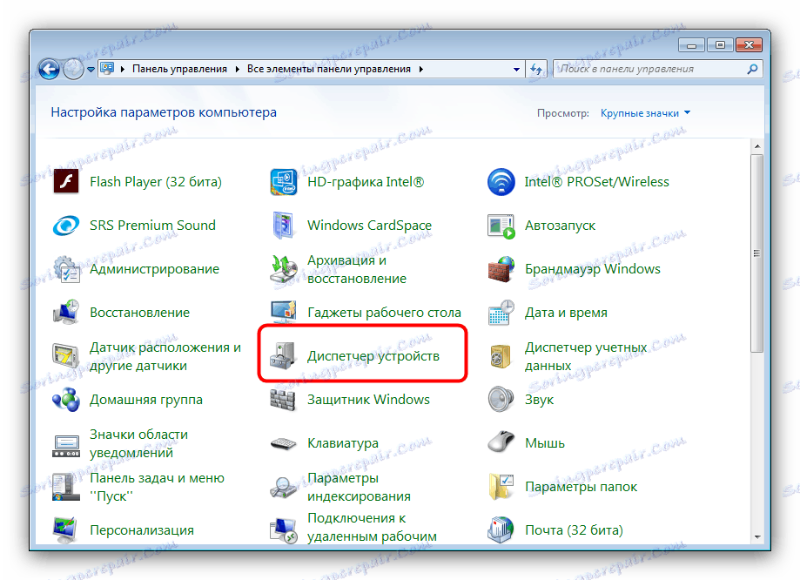Click the search magnifier icon
This screenshot has width=800, height=580.
point(752,69)
